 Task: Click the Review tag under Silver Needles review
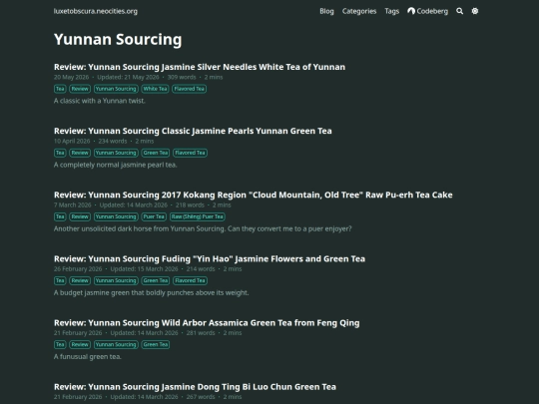click(x=80, y=89)
